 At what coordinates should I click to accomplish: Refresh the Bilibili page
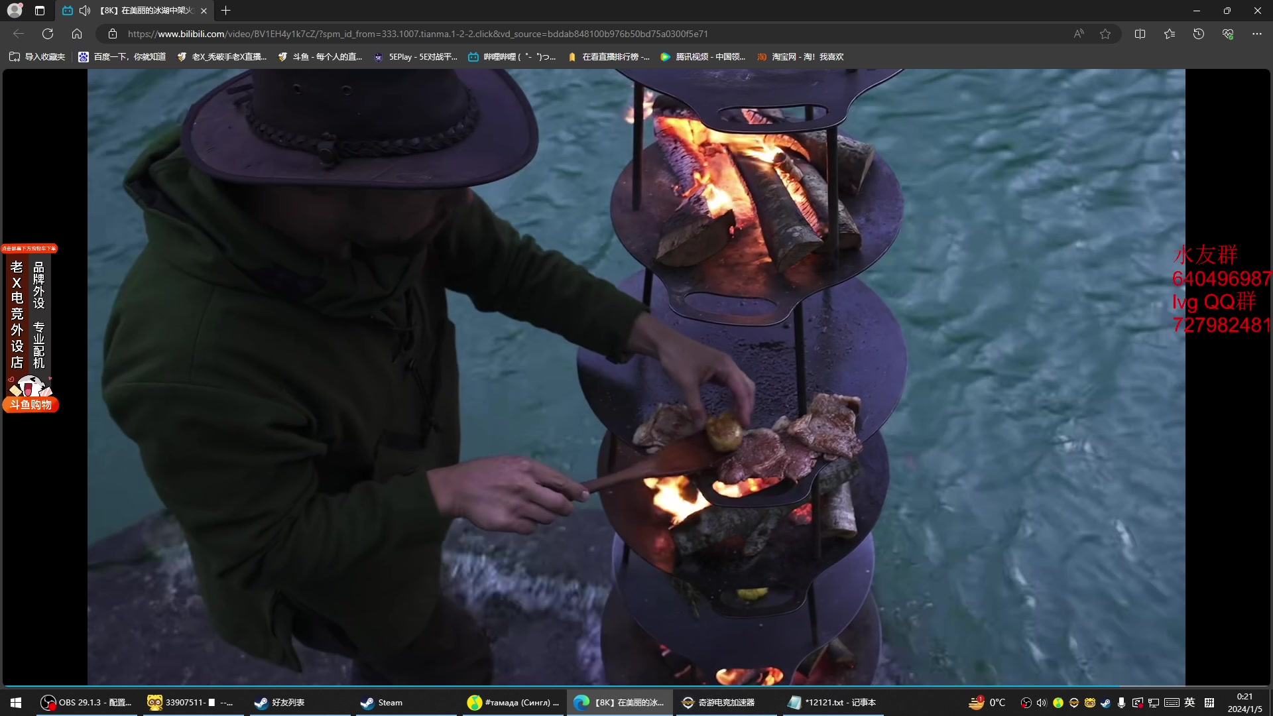click(x=48, y=34)
